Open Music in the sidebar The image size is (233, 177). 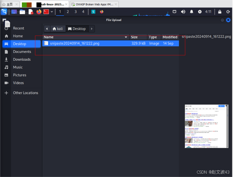coord(18,67)
